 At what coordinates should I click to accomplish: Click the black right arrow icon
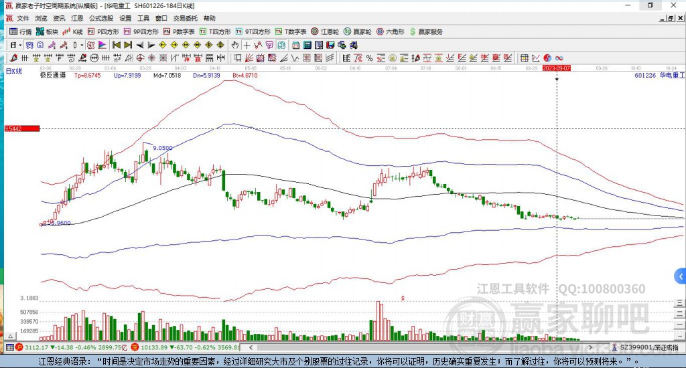151,45
